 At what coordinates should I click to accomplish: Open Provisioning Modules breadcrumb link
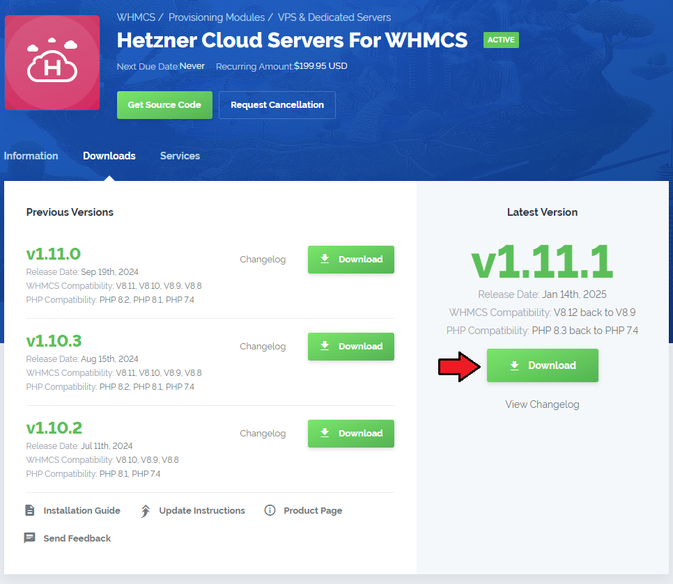click(x=216, y=17)
